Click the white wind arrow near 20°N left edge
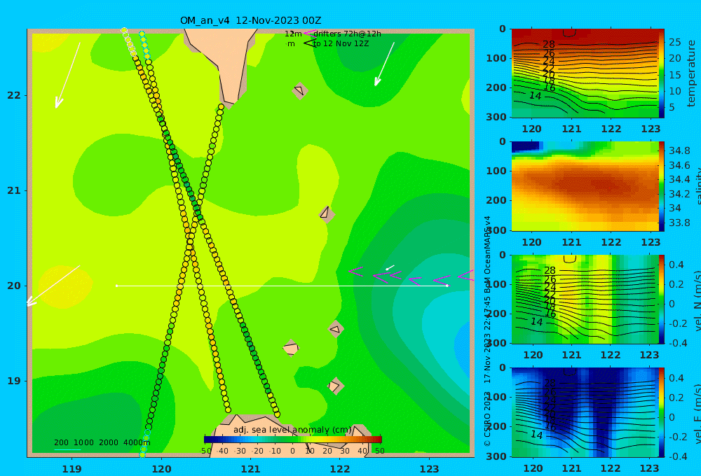 (53, 286)
